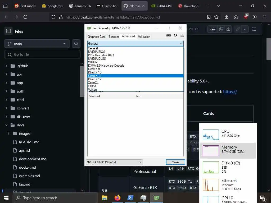Viewport: 271px width, 203px height.
Task: Select Ethernet in the performance panel
Action: pyautogui.click(x=228, y=184)
